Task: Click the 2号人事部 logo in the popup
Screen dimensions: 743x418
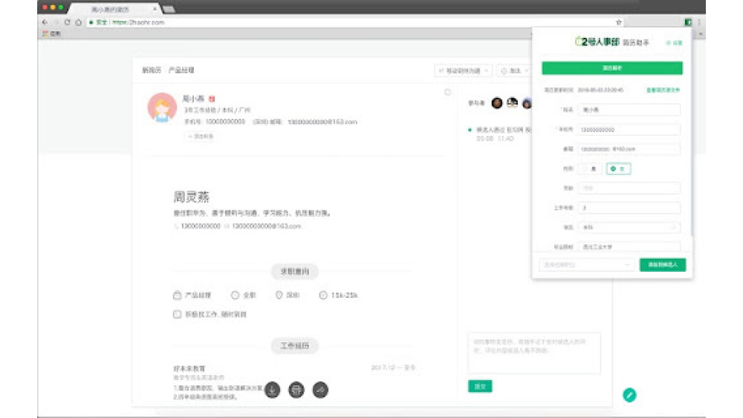Action: (597, 42)
